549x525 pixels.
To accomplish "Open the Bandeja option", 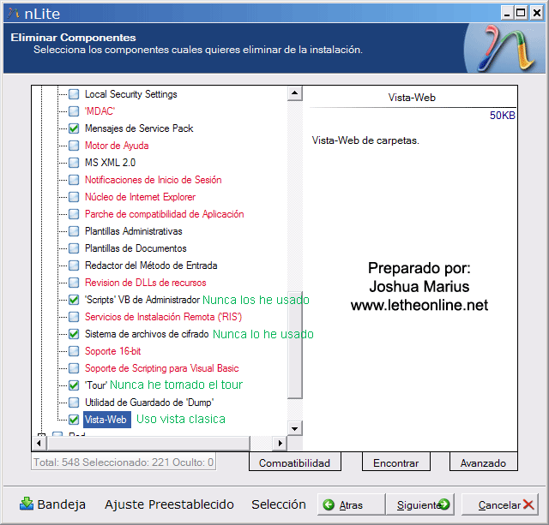I will tap(53, 504).
